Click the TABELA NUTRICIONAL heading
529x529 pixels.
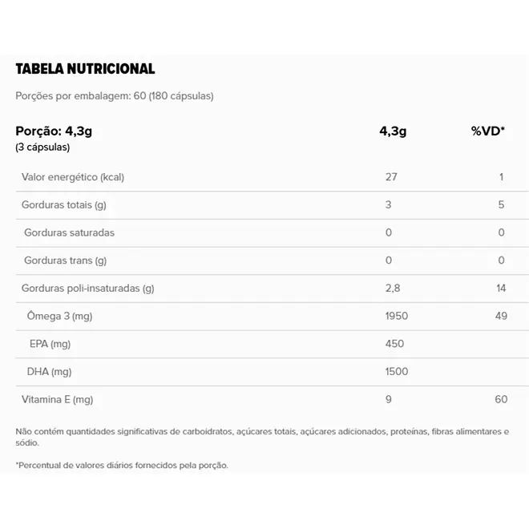click(x=85, y=69)
